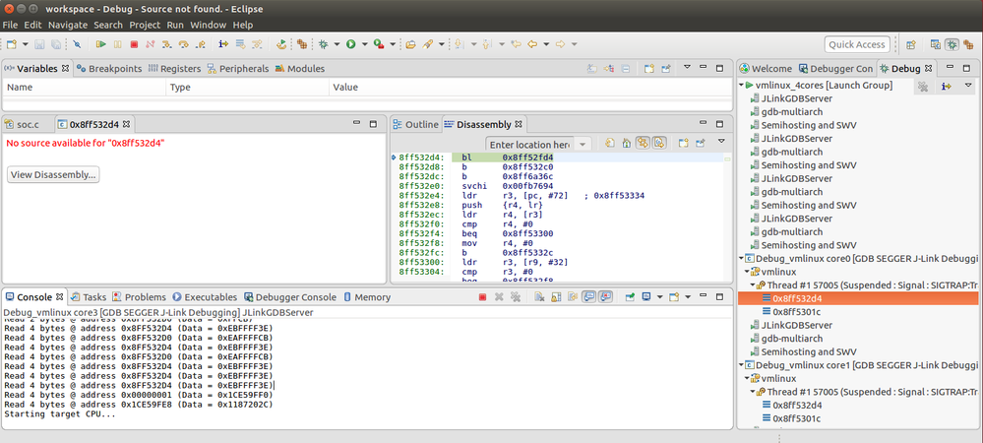Screen dimensions: 983x443
Task: Click the green Run launch icon
Action: [350, 44]
